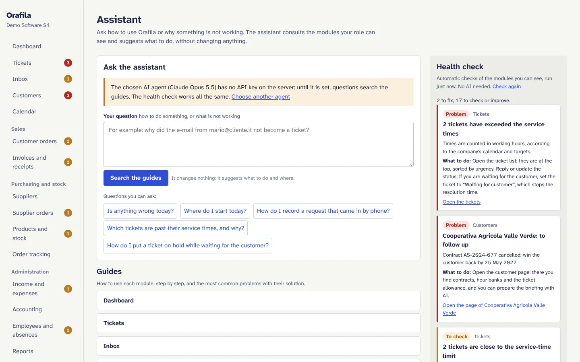Viewport: 580px width, 362px height.
Task: Select the tickets past service times question
Action: click(x=176, y=228)
